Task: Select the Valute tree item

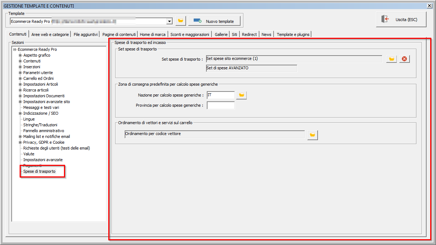Action: click(x=29, y=154)
